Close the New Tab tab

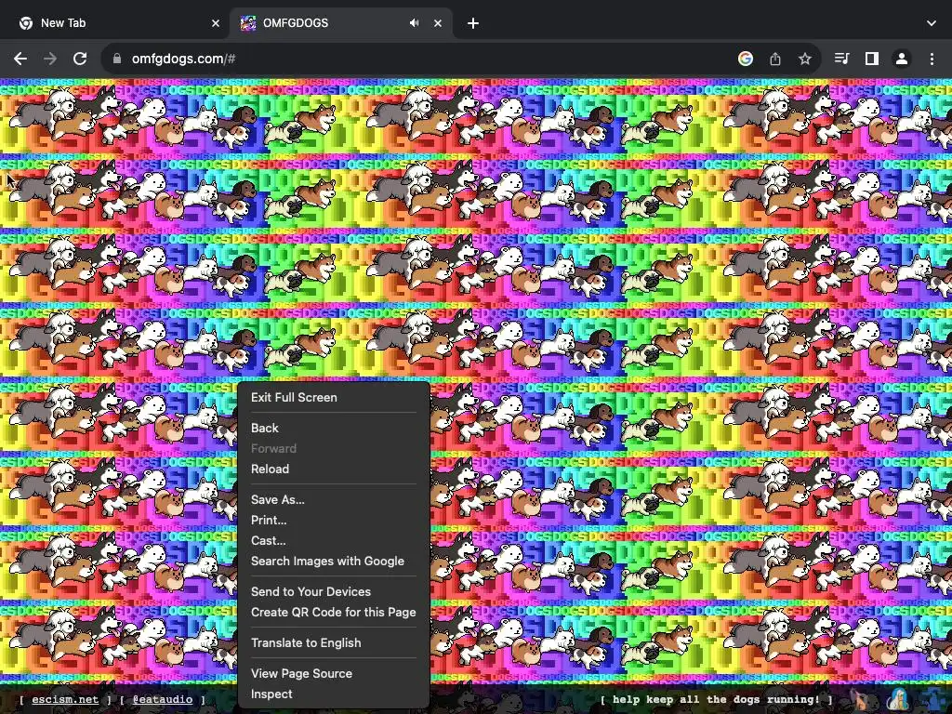[216, 23]
